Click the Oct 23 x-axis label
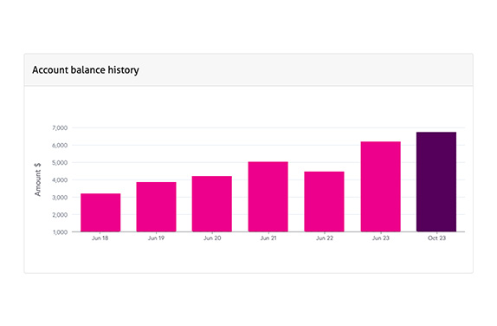Screen dimensions: 497x326 click(x=436, y=238)
